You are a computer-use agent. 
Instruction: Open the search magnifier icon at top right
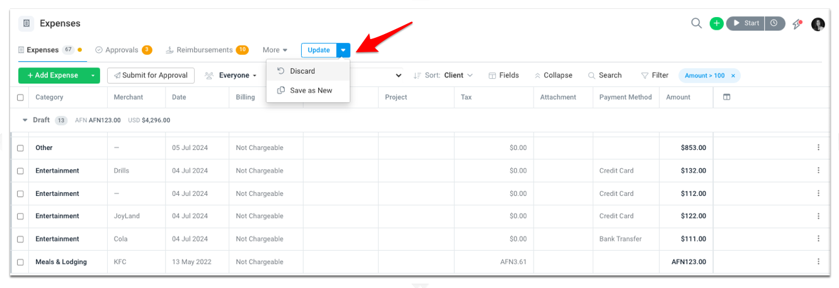[x=696, y=23]
